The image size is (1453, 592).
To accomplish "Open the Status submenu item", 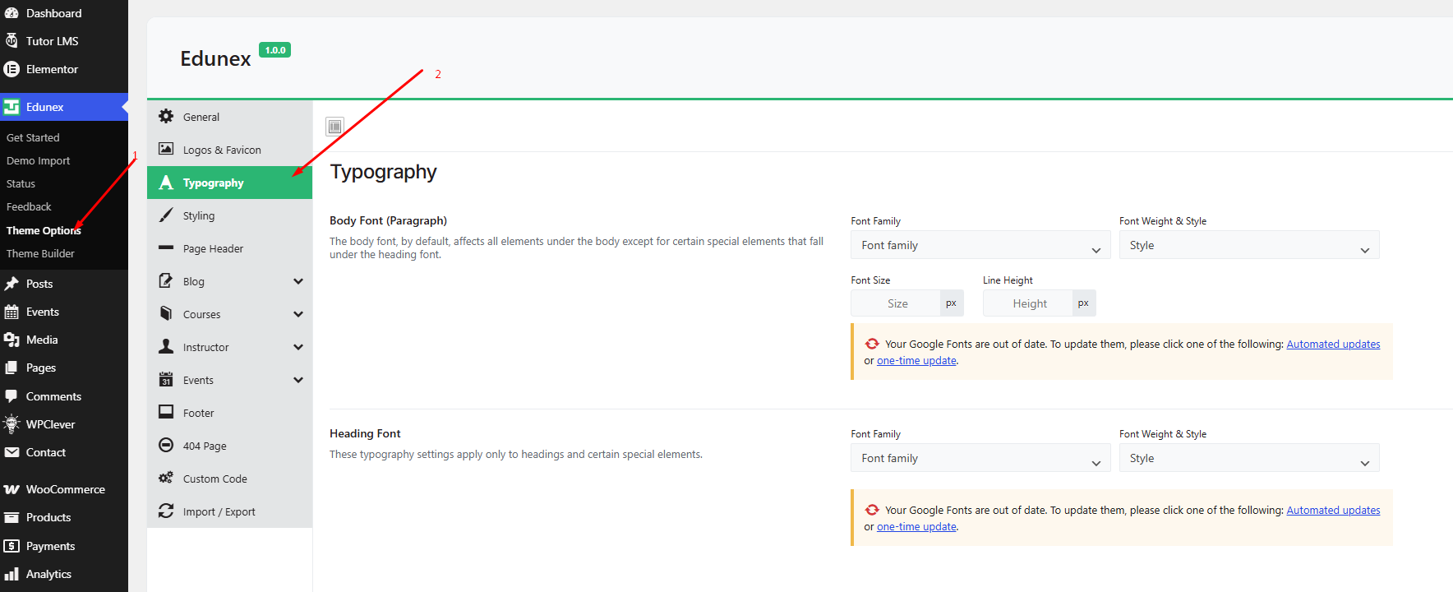I will (21, 183).
